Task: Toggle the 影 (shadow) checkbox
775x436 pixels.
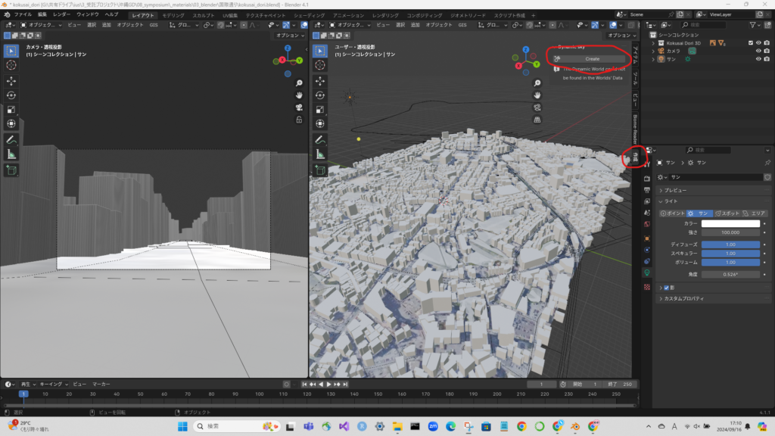Action: (667, 288)
